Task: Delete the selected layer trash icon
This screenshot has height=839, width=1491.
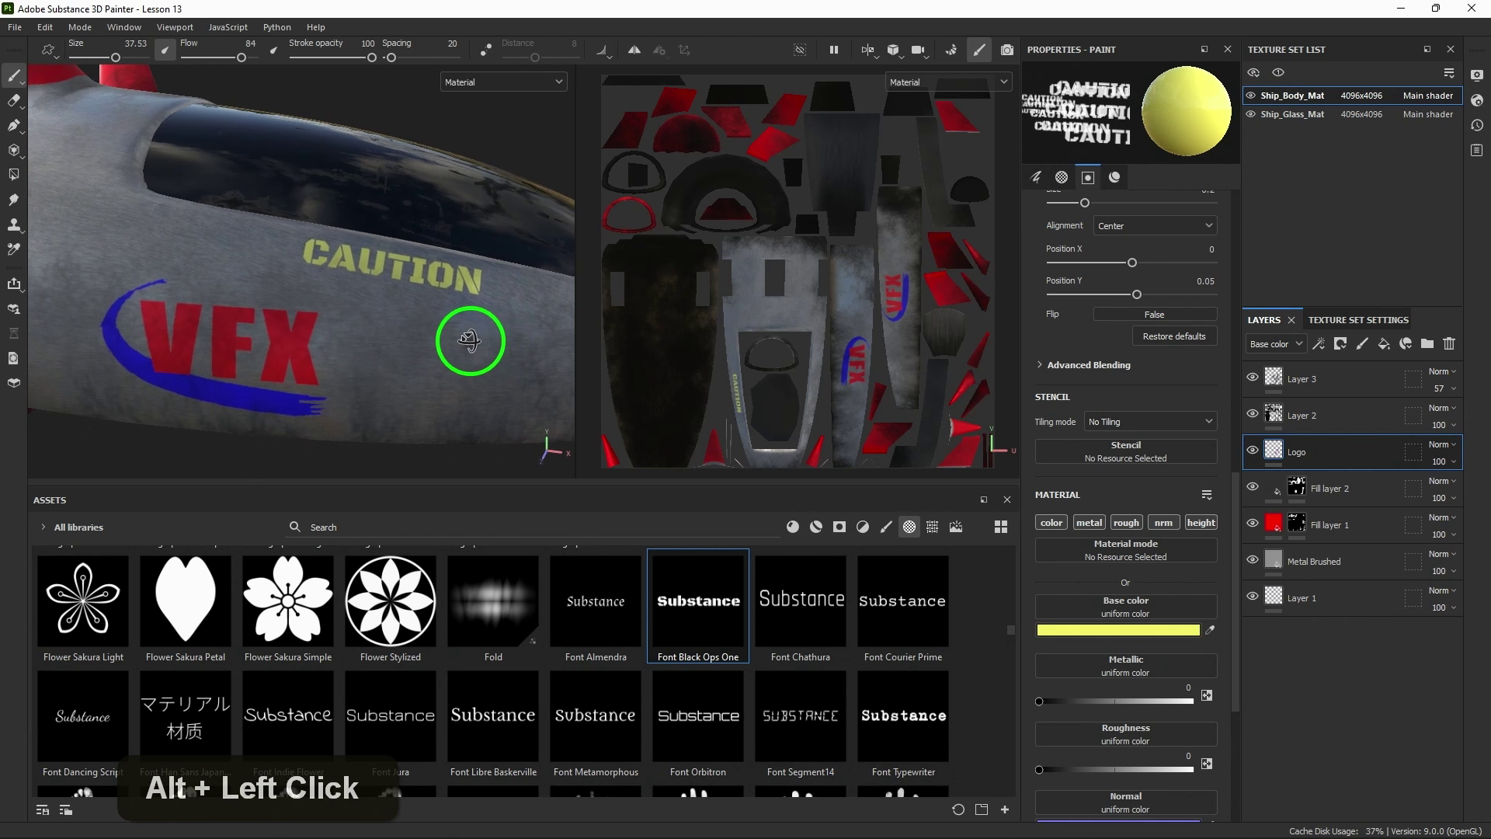Action: click(x=1449, y=343)
